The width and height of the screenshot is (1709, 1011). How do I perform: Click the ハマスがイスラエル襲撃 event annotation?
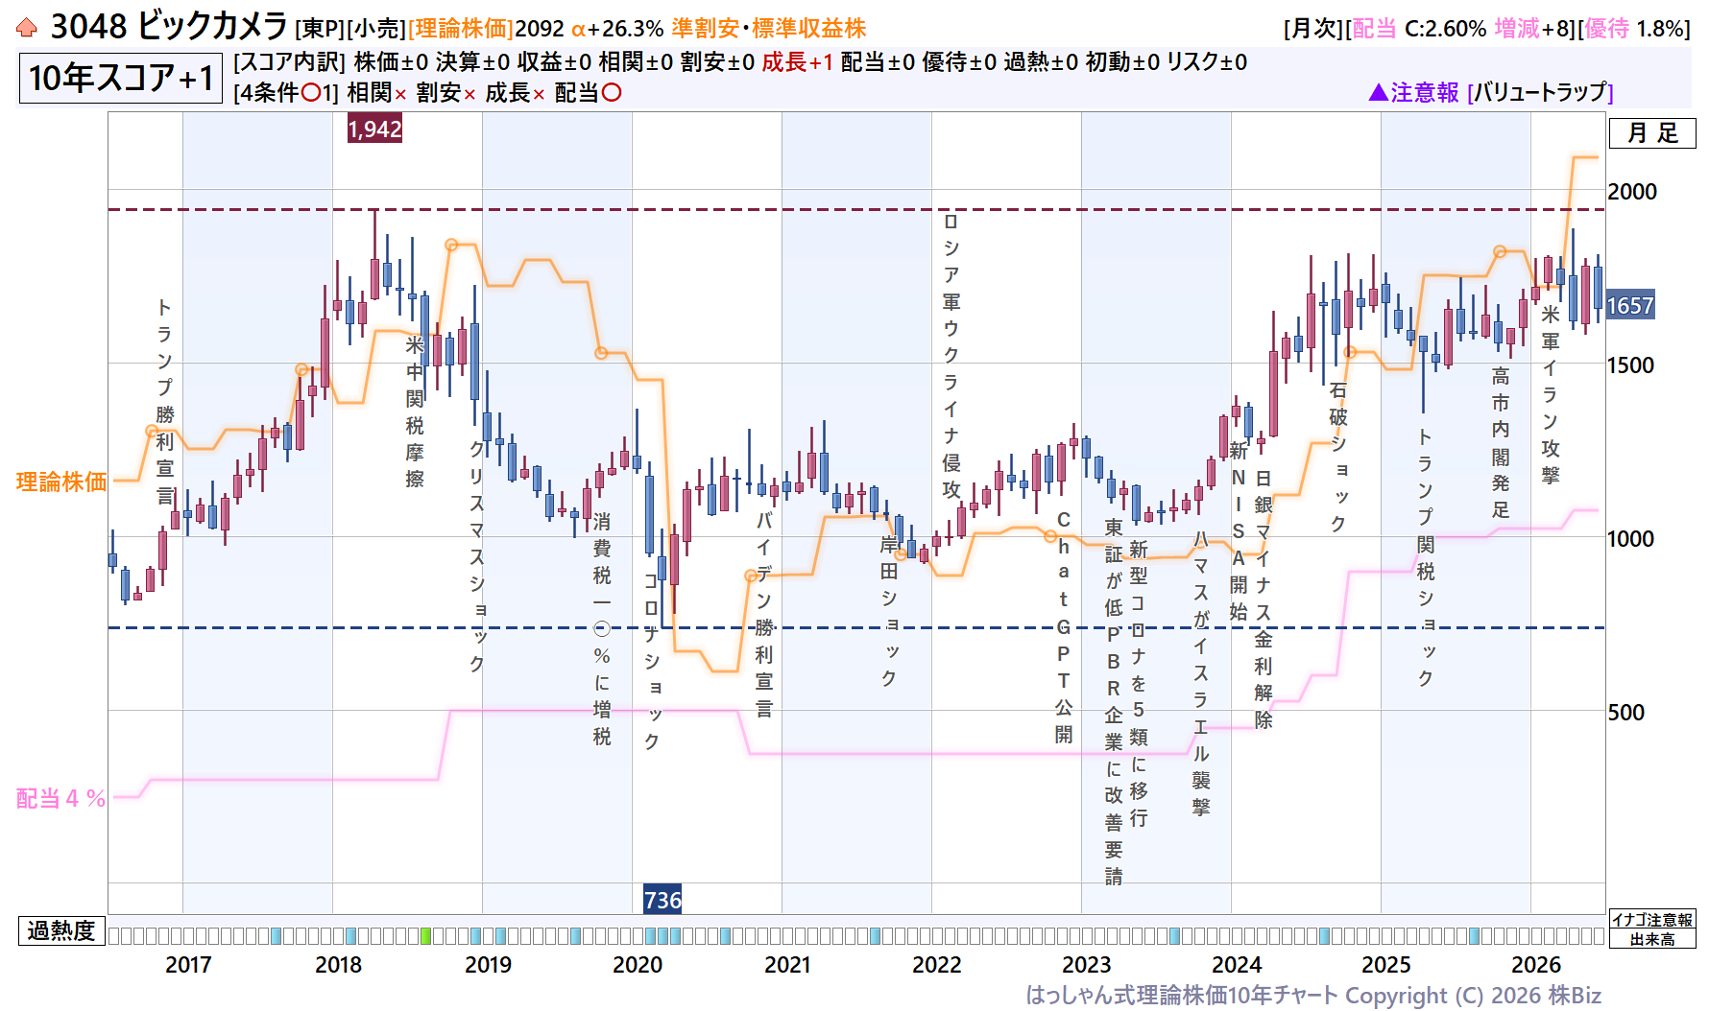point(1201,674)
